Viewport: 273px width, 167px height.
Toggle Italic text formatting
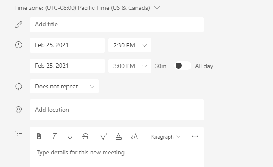tap(54, 136)
